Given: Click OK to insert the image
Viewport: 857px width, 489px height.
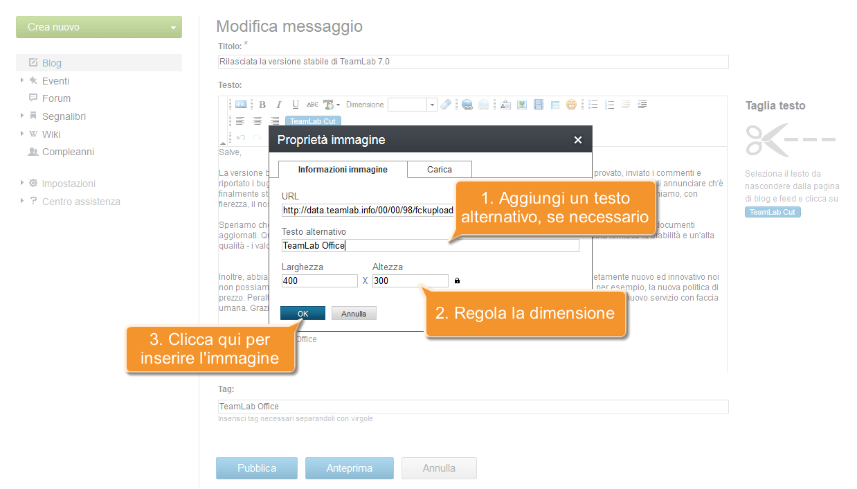Looking at the screenshot, I should [303, 313].
